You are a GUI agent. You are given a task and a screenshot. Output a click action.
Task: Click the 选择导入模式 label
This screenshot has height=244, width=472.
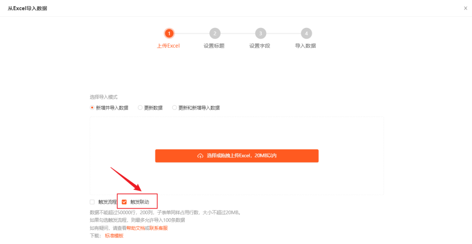tap(104, 97)
